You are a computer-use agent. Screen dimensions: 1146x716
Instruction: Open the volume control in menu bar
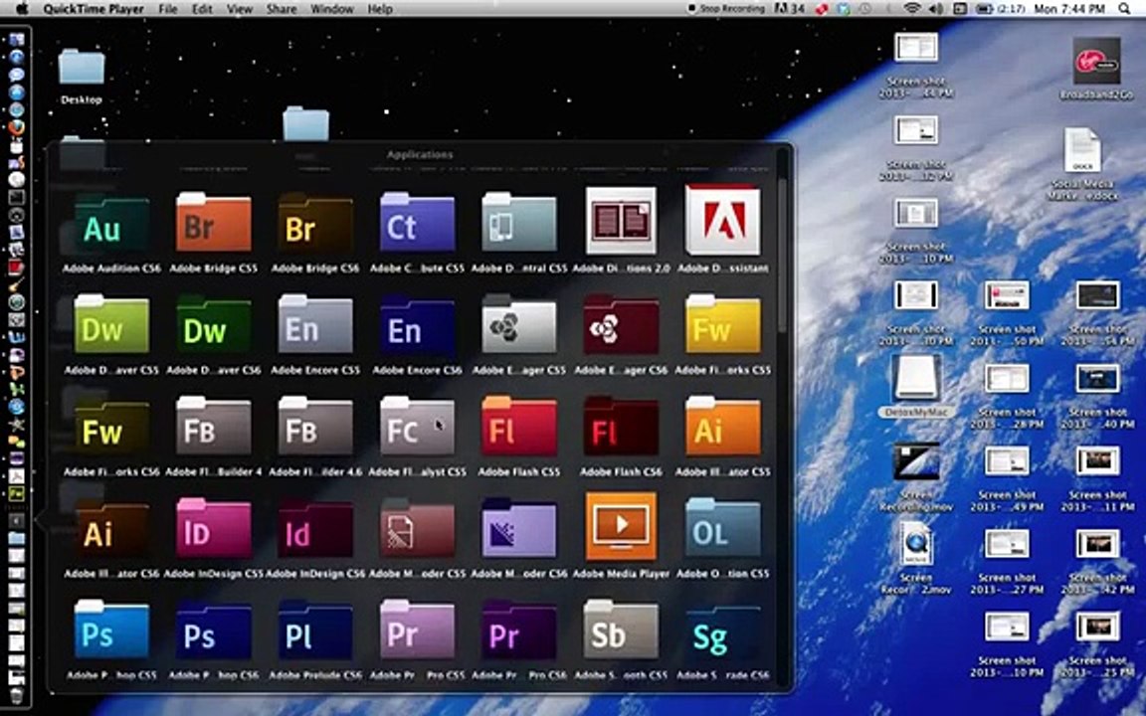point(935,9)
